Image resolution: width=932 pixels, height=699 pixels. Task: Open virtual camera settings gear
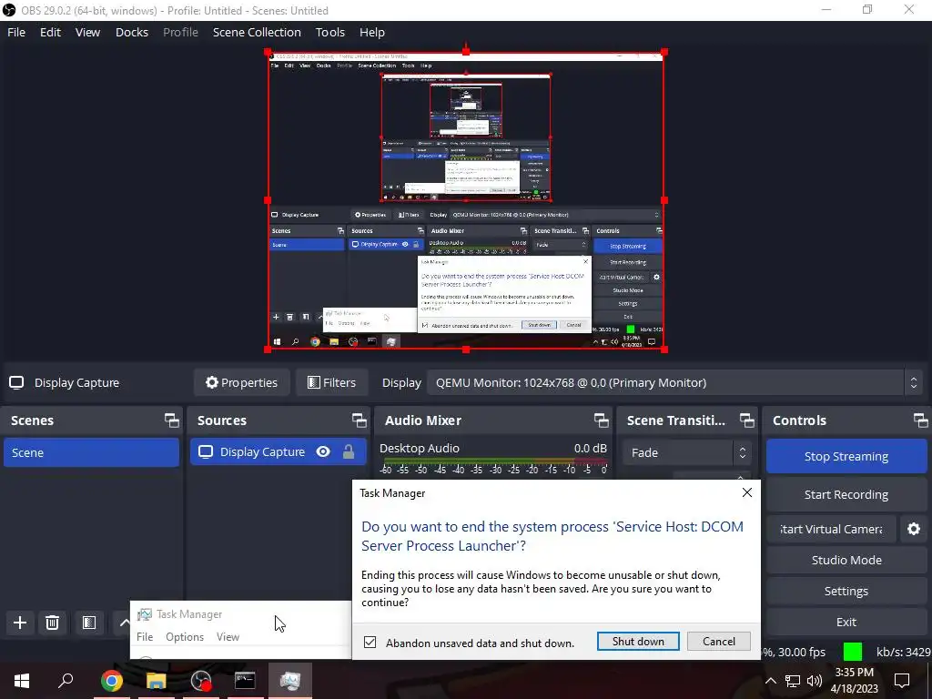coord(914,529)
